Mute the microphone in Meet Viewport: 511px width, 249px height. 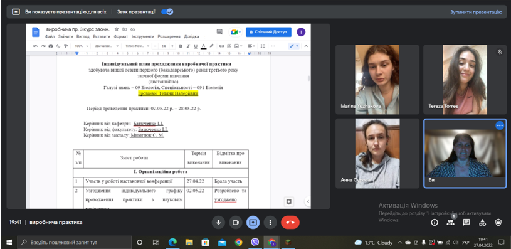pyautogui.click(x=218, y=222)
